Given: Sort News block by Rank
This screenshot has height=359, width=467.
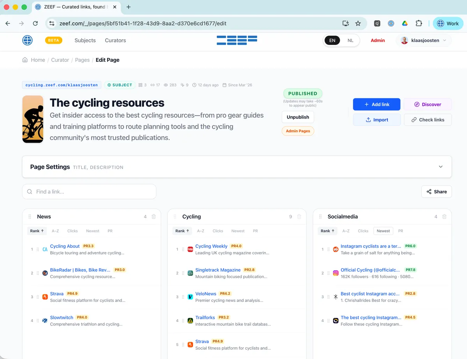Looking at the screenshot, I should point(37,231).
